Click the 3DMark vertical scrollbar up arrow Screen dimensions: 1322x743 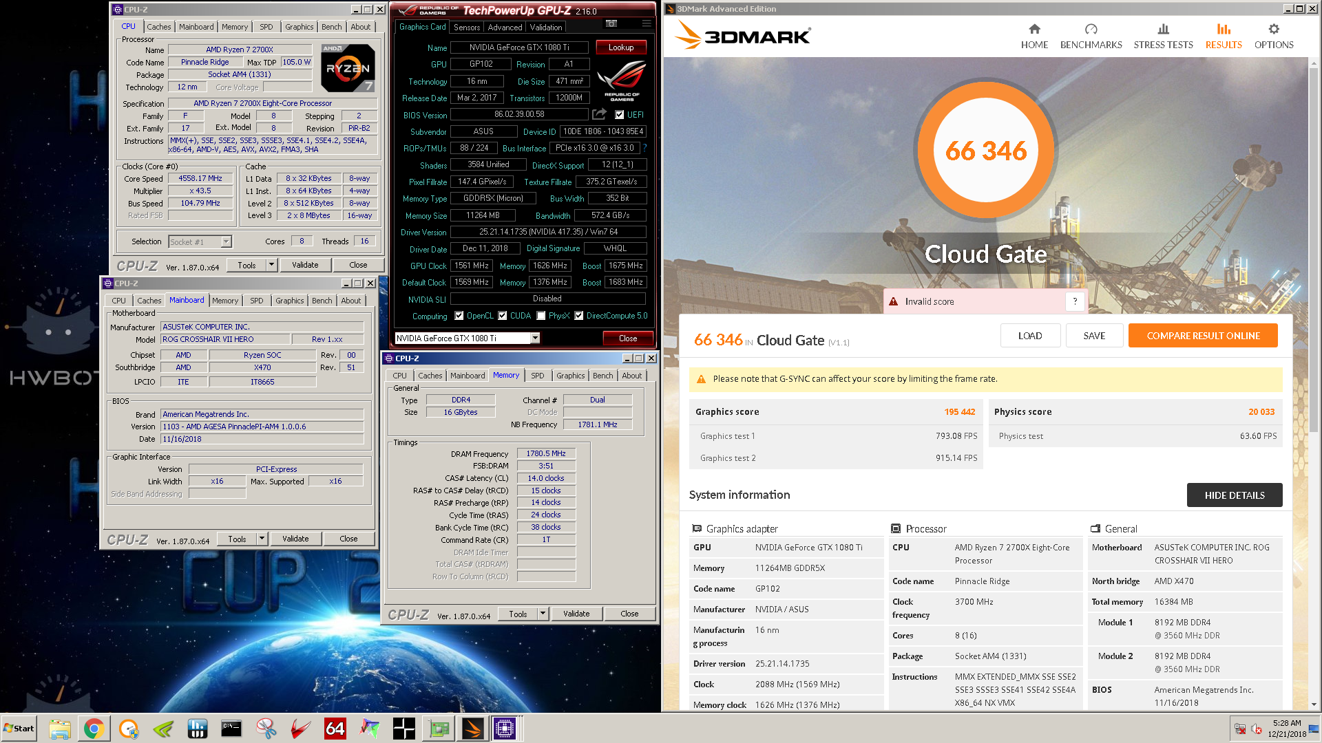coord(1314,64)
